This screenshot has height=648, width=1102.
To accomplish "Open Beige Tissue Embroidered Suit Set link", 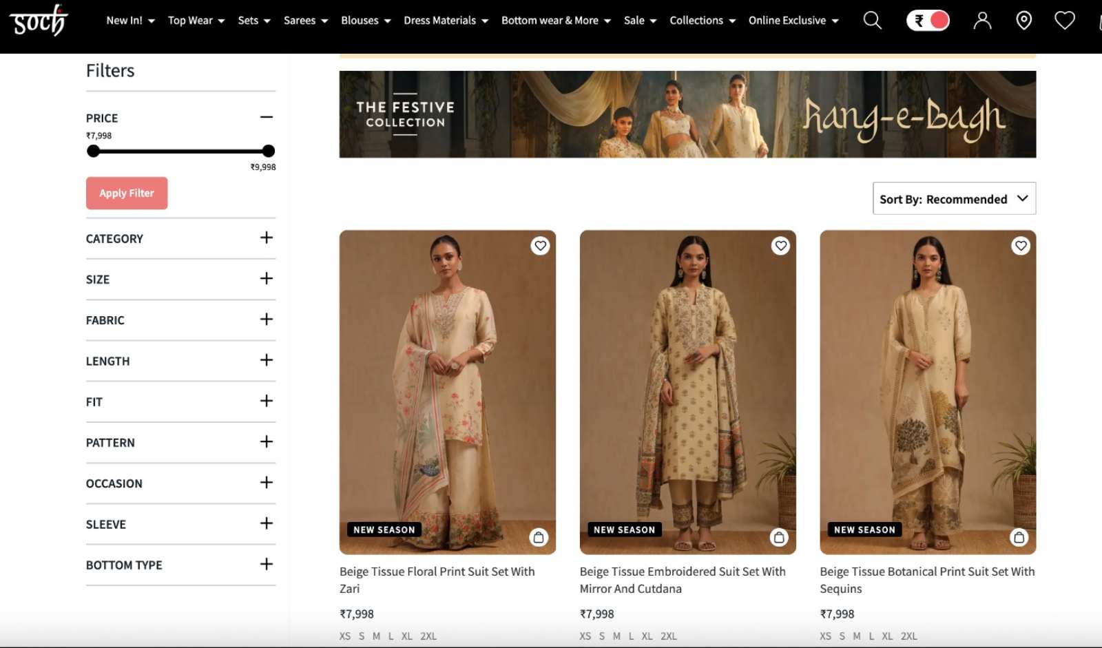I will tap(682, 580).
